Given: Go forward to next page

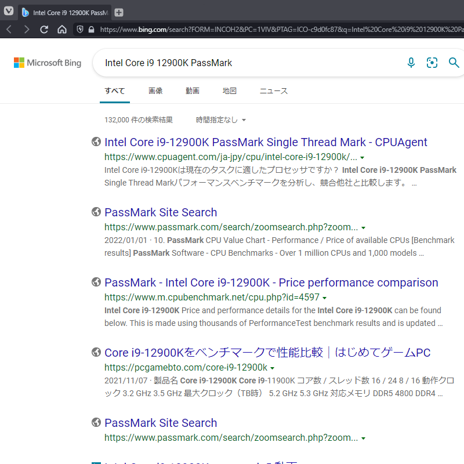Looking at the screenshot, I should (27, 30).
